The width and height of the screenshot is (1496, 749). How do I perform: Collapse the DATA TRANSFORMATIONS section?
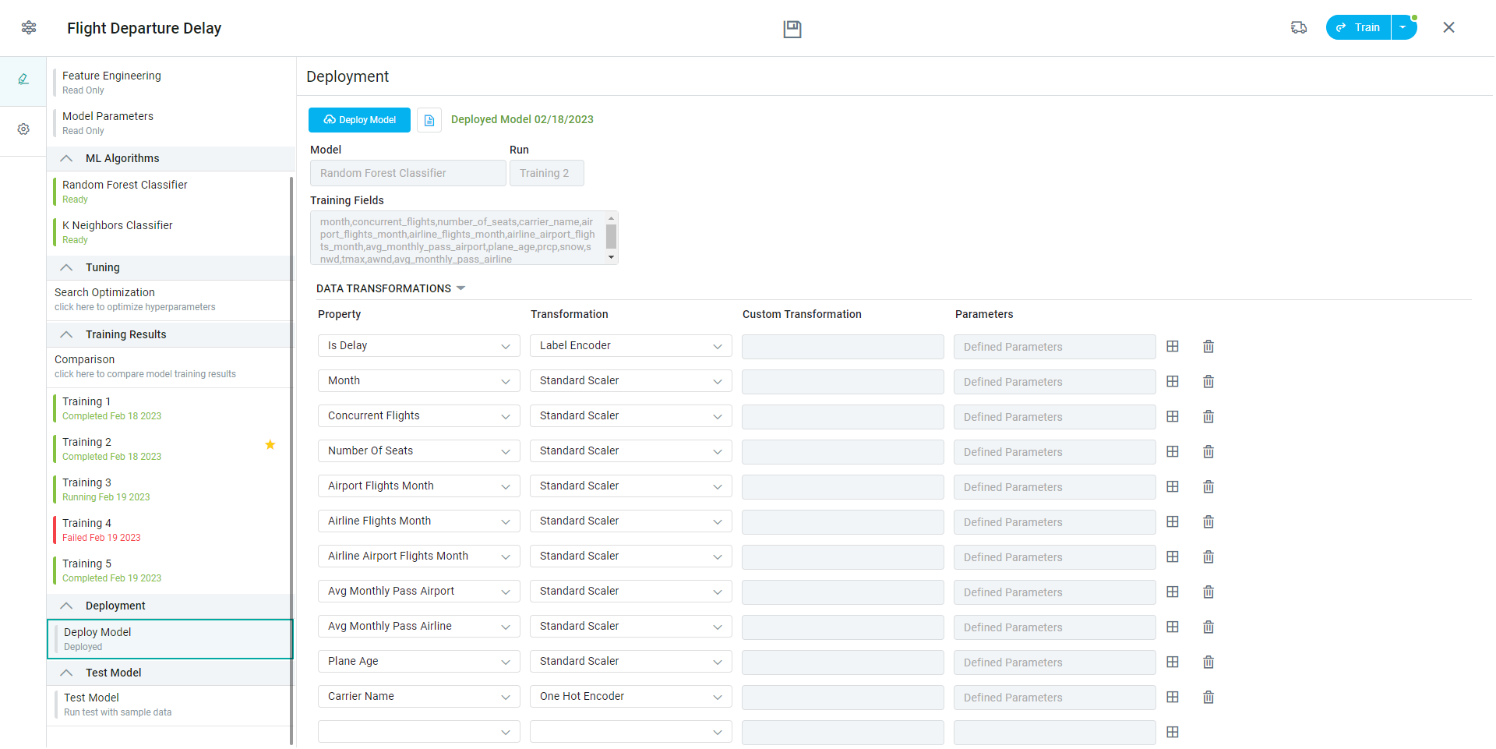460,288
